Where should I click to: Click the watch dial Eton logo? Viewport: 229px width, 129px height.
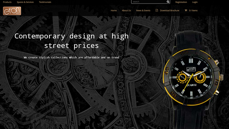(191, 69)
